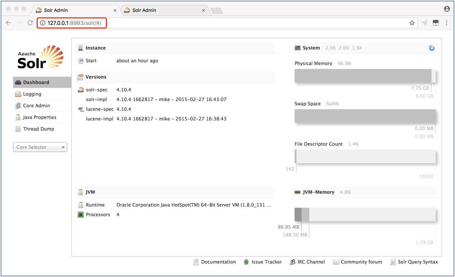Bookmark this page with the star
The image size is (455, 277).
click(x=412, y=23)
